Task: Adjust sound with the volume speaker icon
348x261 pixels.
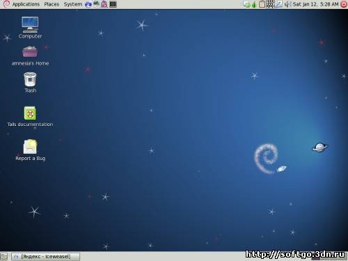Action: (x=287, y=4)
